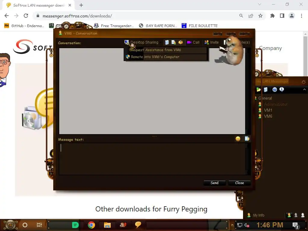Open the green chat app on taskbar
The image size is (308, 231).
(x=75, y=225)
